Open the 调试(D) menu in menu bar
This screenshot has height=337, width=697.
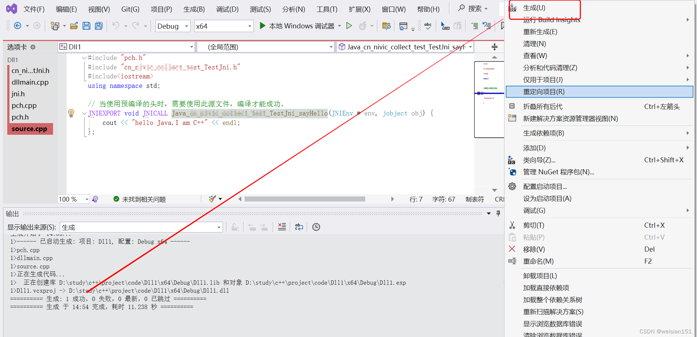click(x=227, y=9)
